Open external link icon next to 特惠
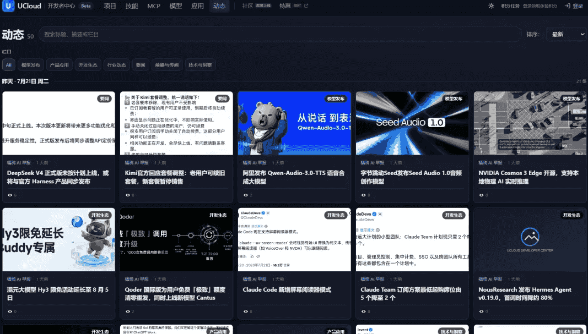 pos(306,6)
